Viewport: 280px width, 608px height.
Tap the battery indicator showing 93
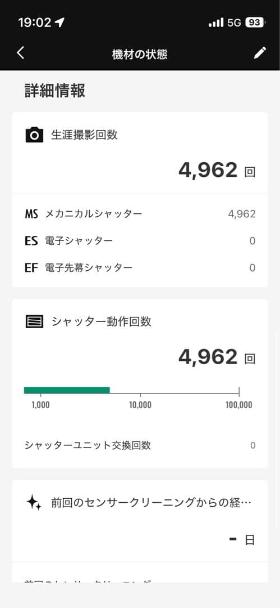[255, 23]
